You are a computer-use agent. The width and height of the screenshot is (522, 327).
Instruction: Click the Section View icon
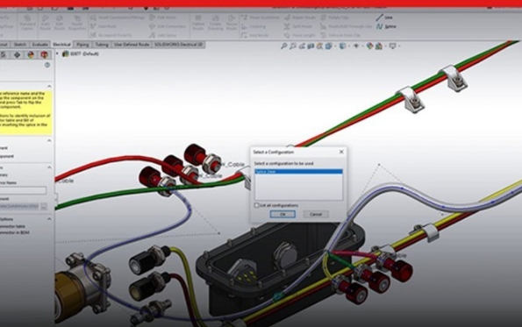point(311,46)
